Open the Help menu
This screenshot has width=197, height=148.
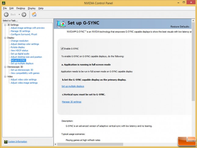tap(41, 8)
